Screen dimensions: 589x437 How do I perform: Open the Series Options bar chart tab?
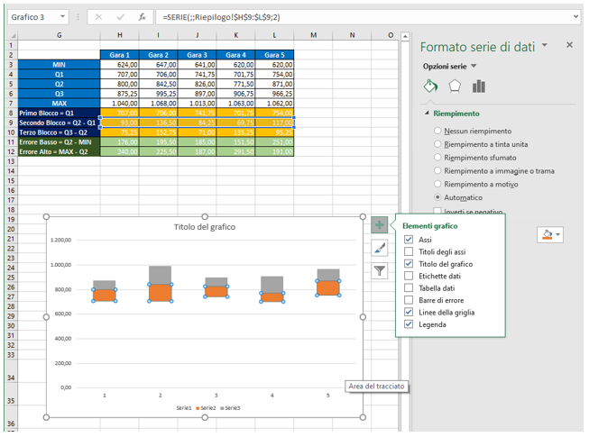(479, 86)
